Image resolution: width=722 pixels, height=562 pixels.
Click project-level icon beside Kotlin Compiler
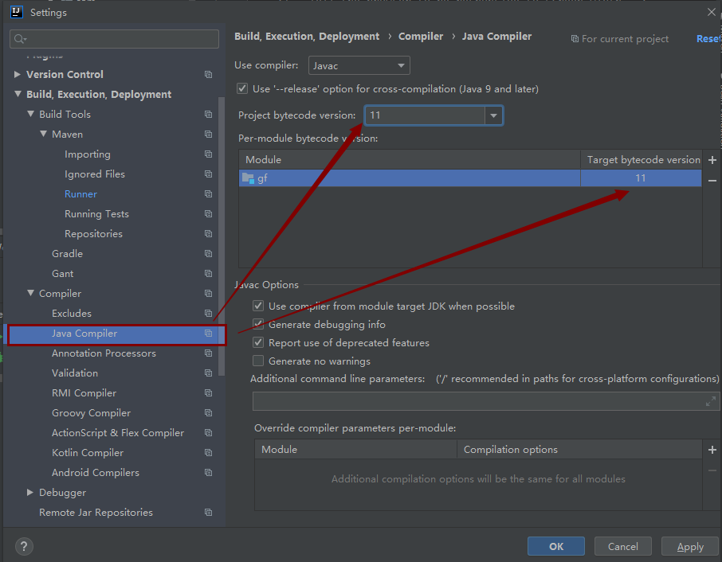[x=208, y=452]
